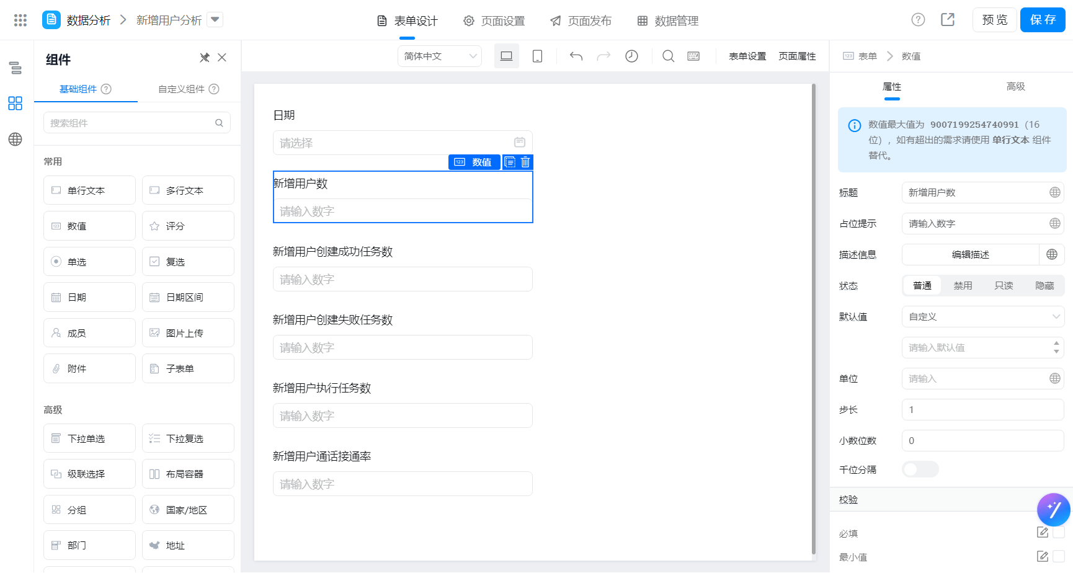
Task: Redo the last change
Action: click(x=603, y=56)
